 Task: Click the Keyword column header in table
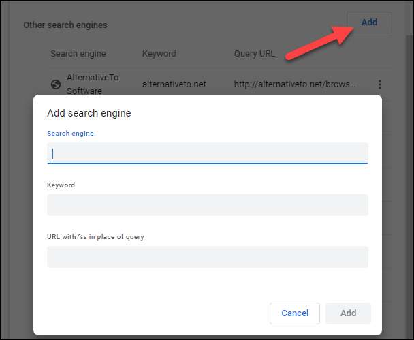coord(159,53)
